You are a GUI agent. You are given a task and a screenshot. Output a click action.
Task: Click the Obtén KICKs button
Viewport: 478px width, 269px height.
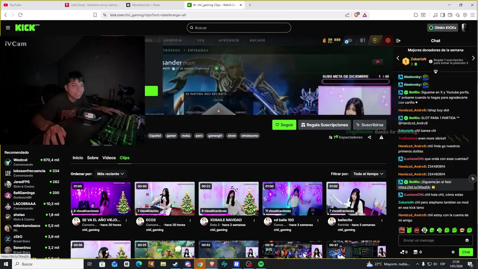[443, 28]
